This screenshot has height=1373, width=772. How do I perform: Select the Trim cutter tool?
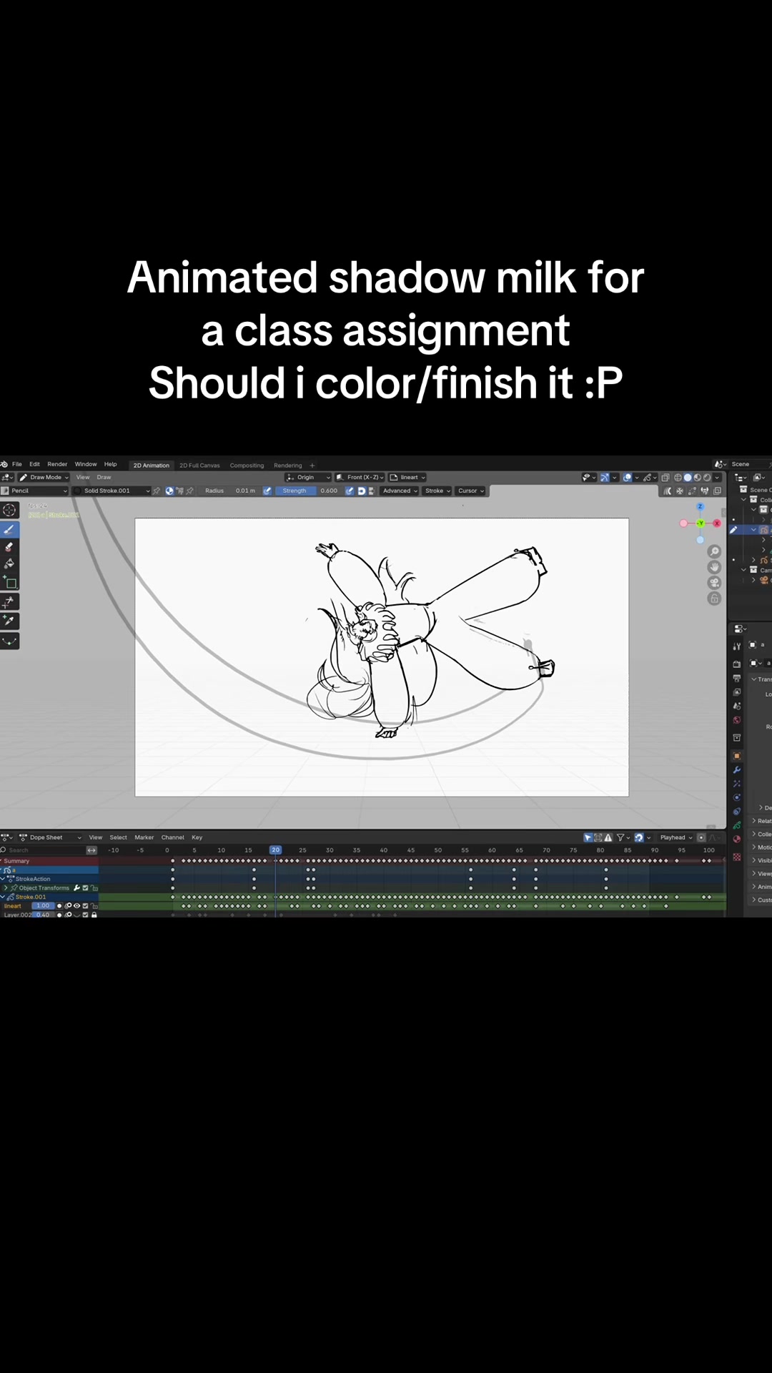[x=9, y=602]
